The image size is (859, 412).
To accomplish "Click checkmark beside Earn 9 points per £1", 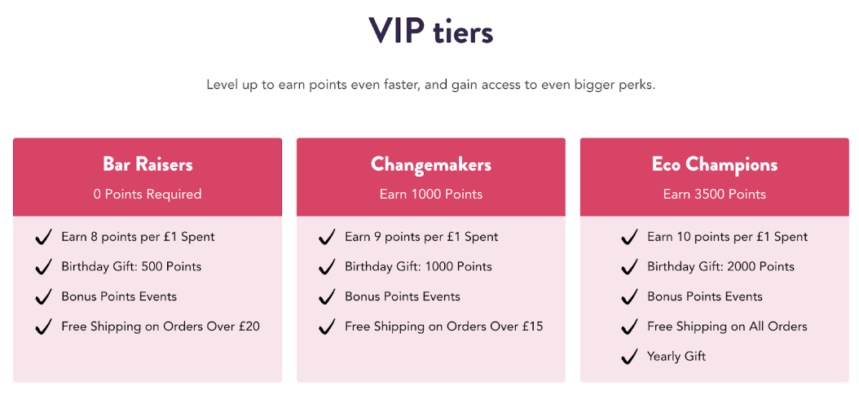I will tap(327, 238).
